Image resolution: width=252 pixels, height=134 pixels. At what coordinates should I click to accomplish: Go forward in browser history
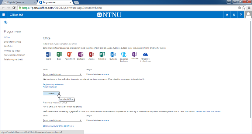(x=8, y=8)
